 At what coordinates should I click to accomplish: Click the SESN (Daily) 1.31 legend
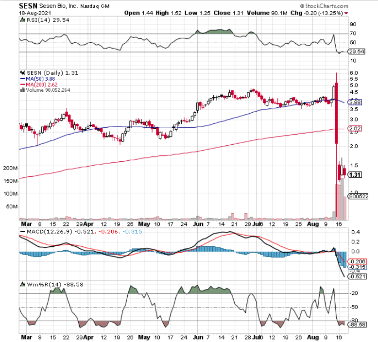click(52, 73)
